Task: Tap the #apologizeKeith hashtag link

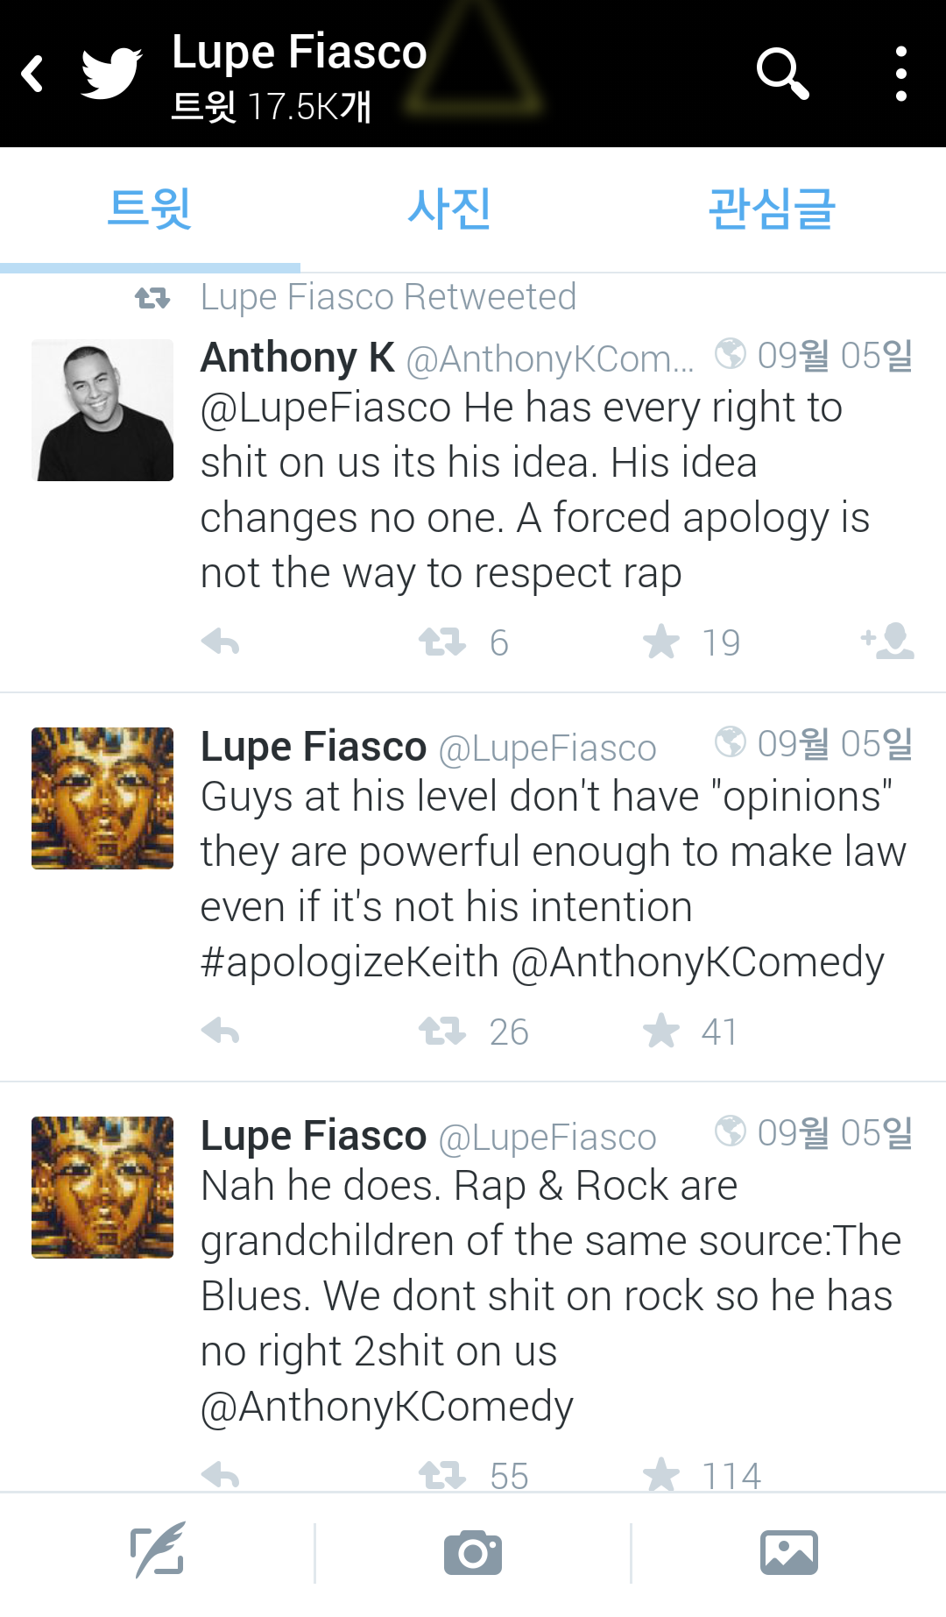Action: 349,962
